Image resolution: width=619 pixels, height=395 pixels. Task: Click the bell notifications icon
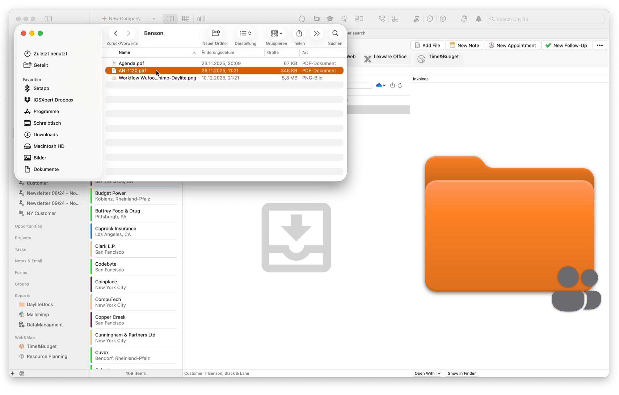479,18
